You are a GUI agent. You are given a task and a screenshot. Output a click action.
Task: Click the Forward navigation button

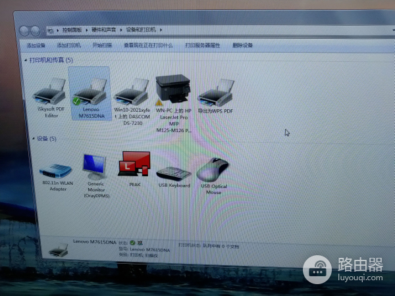tap(36, 31)
